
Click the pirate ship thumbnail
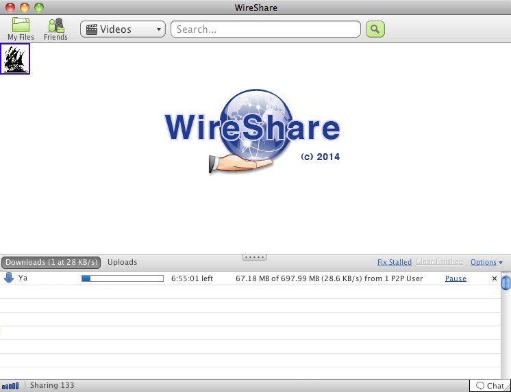click(x=15, y=59)
